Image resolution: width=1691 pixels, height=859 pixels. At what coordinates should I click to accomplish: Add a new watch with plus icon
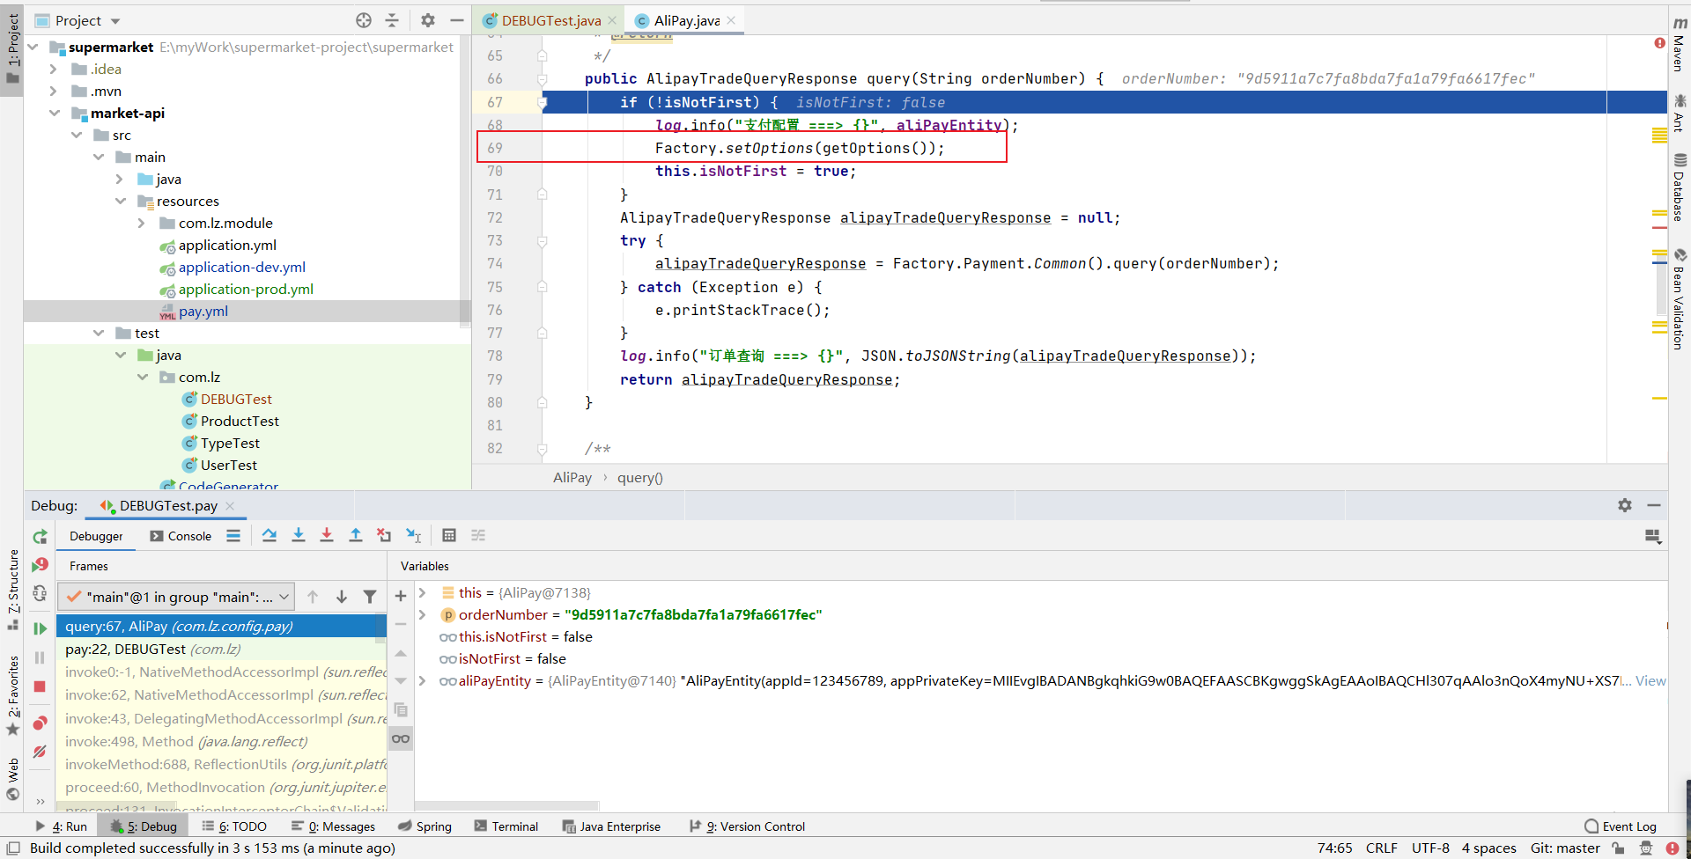(401, 596)
